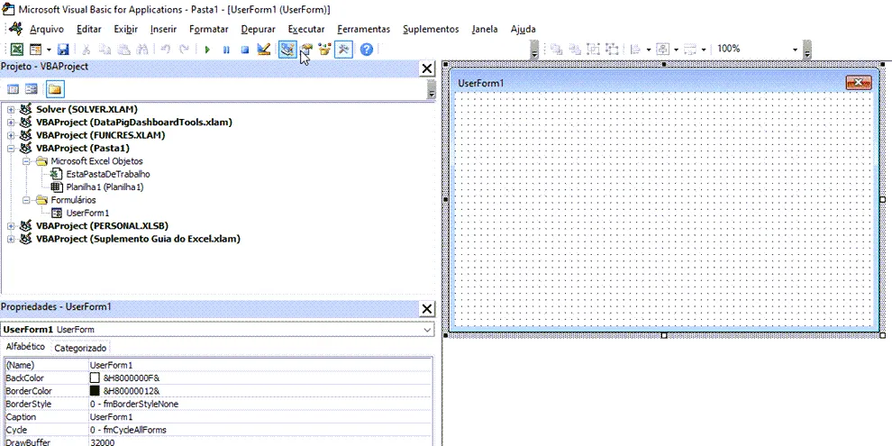Open the Inserir menu
Screen dimensions: 892x446
pyautogui.click(x=163, y=29)
